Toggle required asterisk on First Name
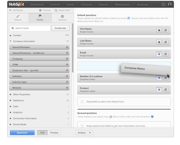This screenshot has width=180, height=145. click(x=159, y=30)
